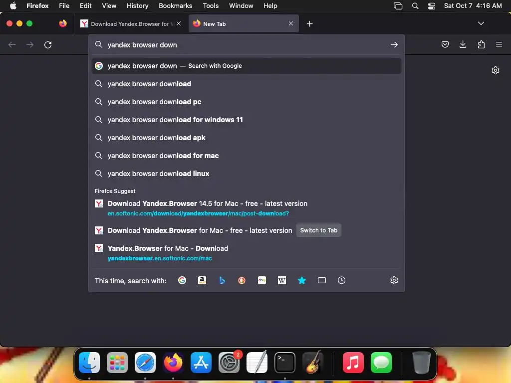Open TextEdit from the Dock
511x383 pixels.
[x=257, y=362]
